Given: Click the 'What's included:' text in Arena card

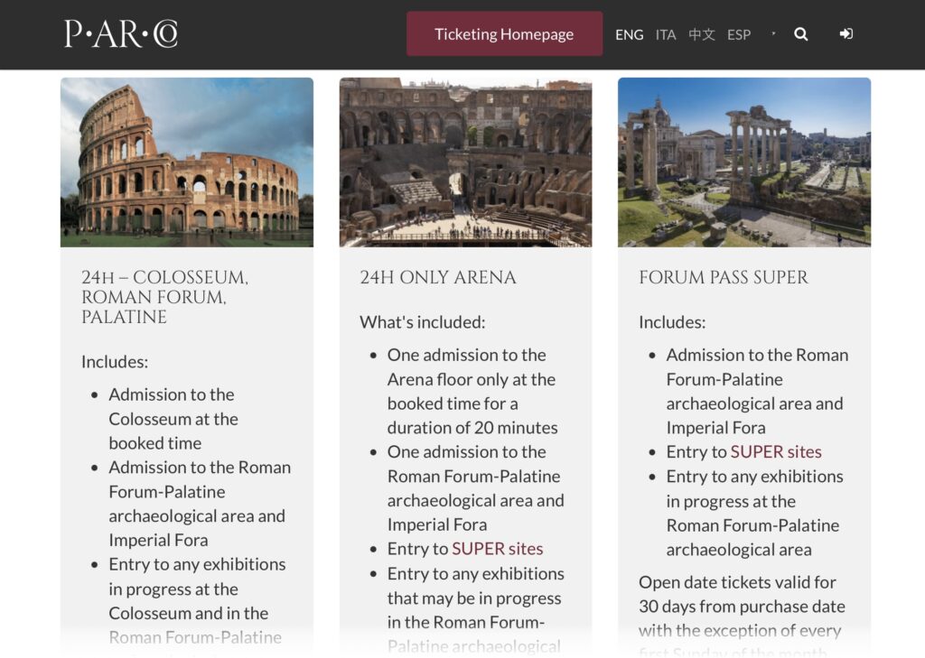Looking at the screenshot, I should [x=423, y=322].
